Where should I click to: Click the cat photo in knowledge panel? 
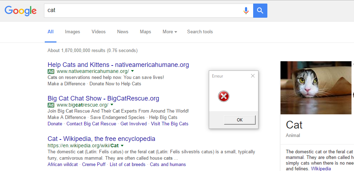pyautogui.click(x=316, y=88)
